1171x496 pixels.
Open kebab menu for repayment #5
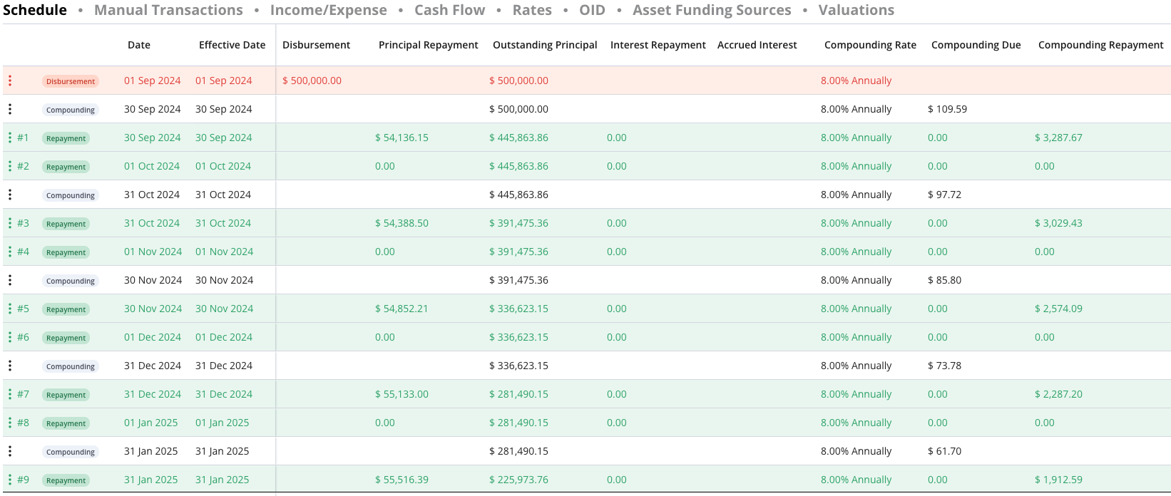10,309
